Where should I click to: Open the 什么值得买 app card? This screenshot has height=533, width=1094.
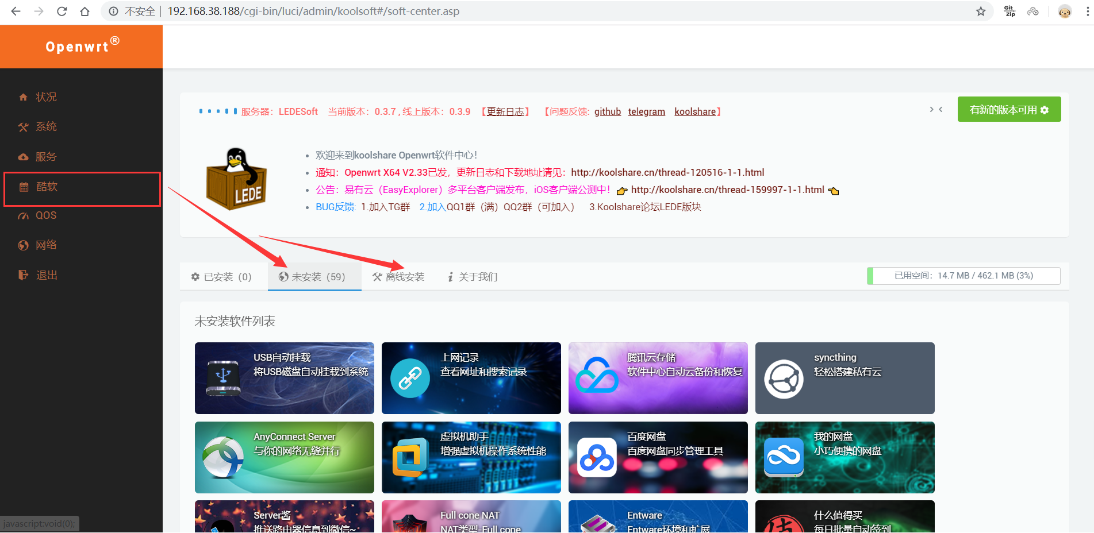845,516
